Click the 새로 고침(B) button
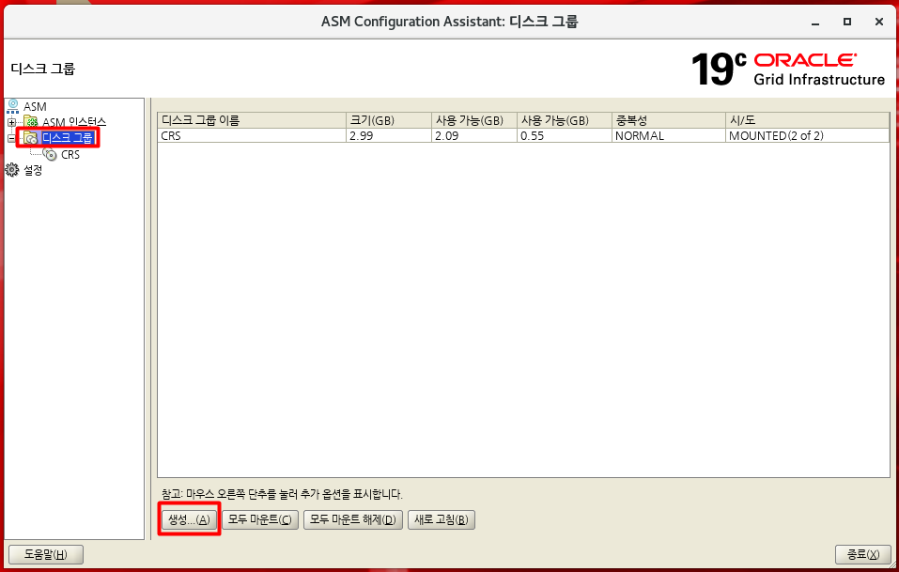 click(x=441, y=519)
